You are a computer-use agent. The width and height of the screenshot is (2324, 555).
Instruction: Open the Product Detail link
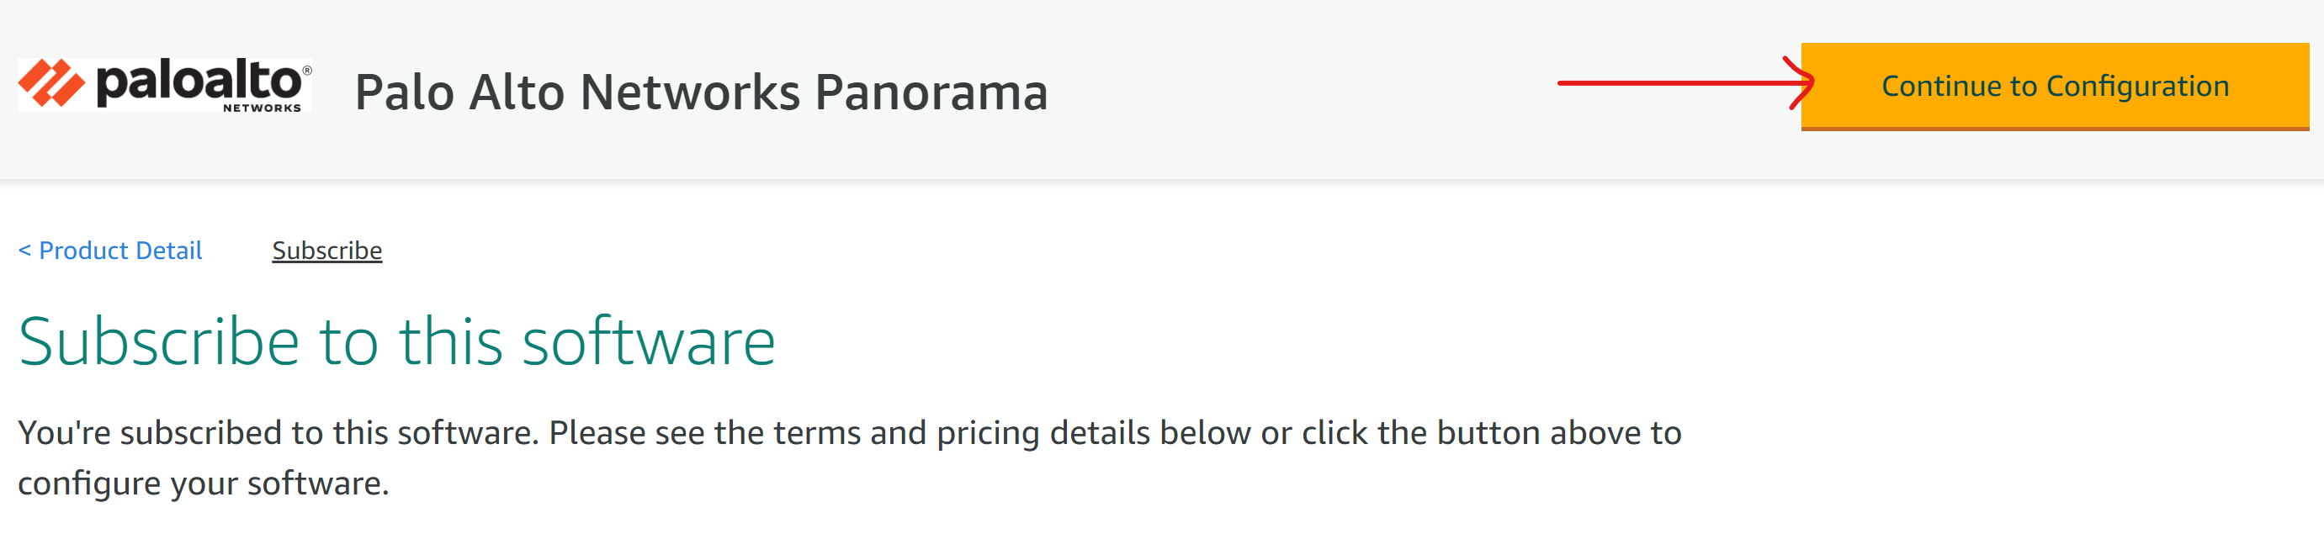click(x=120, y=251)
